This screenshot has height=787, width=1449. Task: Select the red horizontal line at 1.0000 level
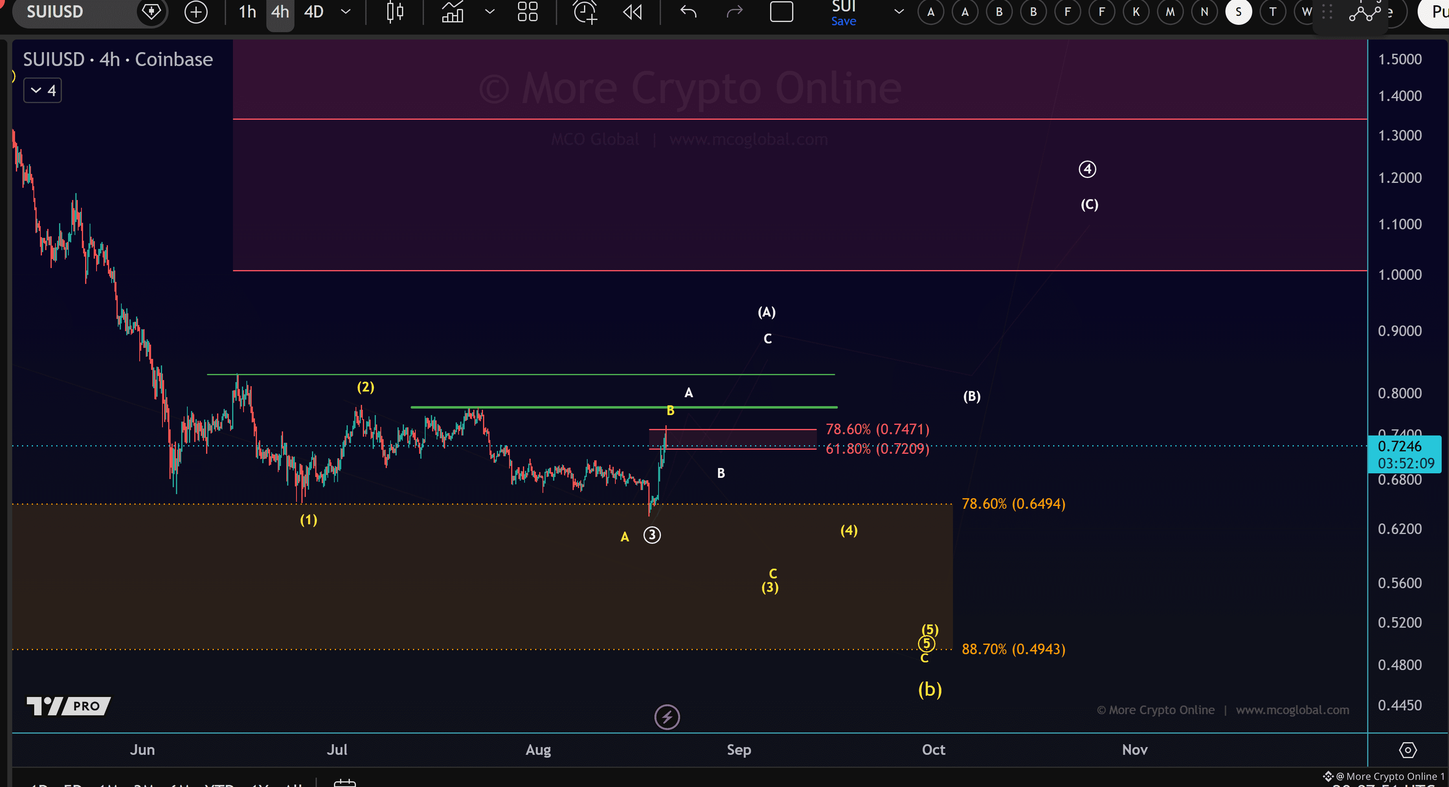(799, 270)
